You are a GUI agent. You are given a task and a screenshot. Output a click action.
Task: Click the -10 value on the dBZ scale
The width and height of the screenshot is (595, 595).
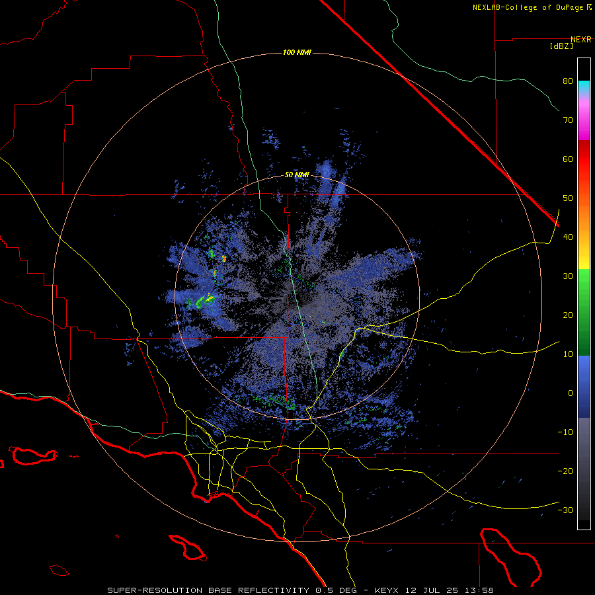pyautogui.click(x=565, y=432)
